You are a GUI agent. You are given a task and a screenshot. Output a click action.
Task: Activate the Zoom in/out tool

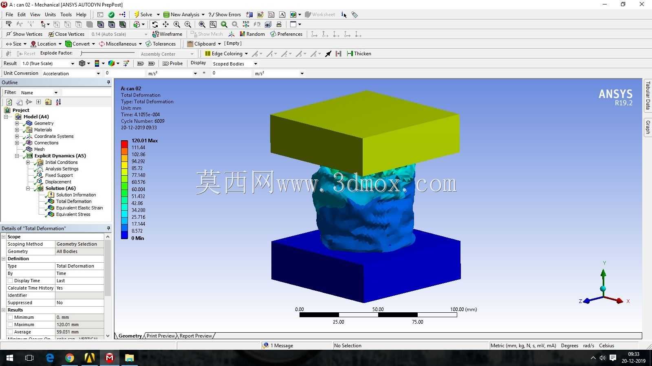point(177,24)
